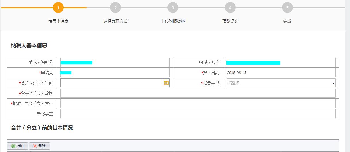This screenshot has width=350, height=152.
Task: Select the 上传附报资料 step label
Action: [x=173, y=21]
